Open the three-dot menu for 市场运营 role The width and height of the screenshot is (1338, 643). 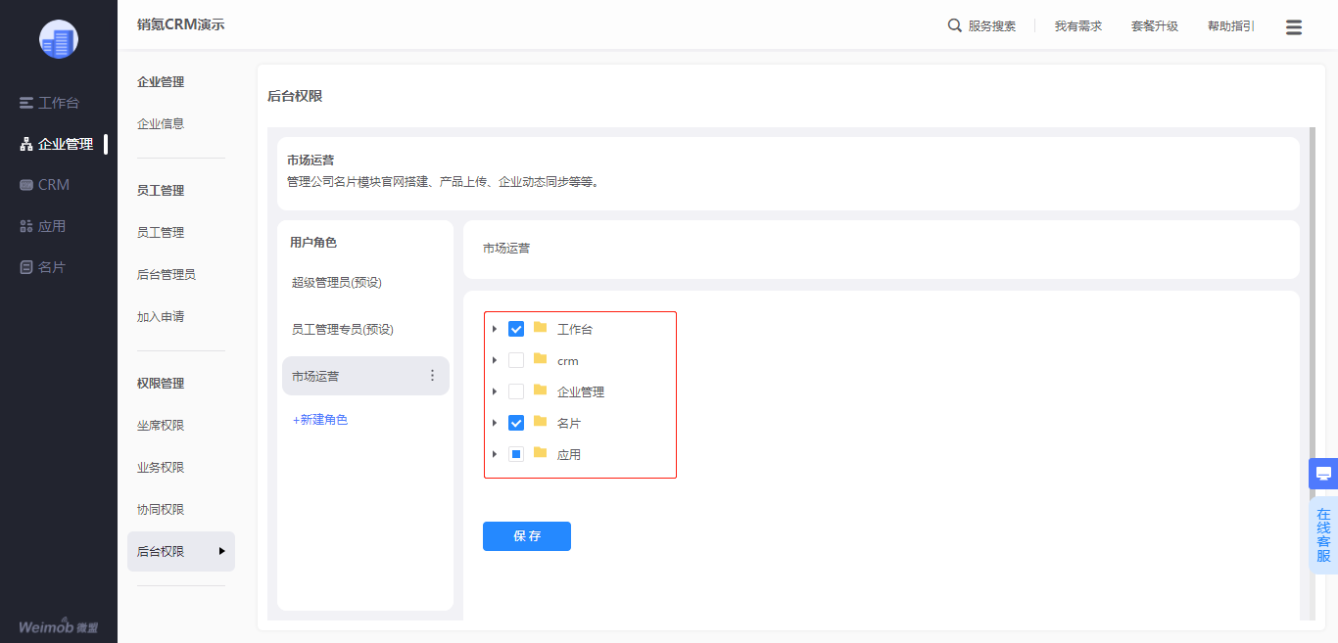[x=433, y=376]
